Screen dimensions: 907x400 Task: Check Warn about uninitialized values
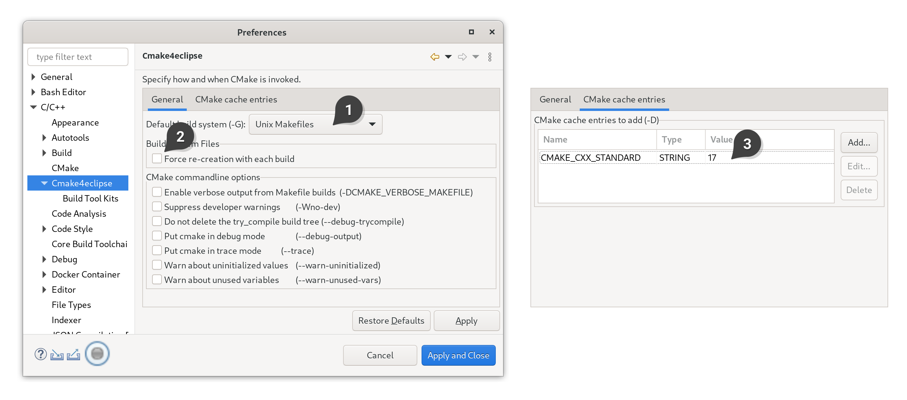pos(157,265)
